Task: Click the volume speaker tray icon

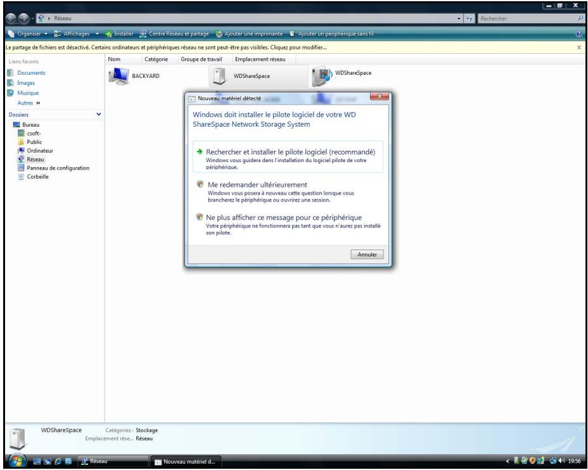Action: pyautogui.click(x=561, y=461)
